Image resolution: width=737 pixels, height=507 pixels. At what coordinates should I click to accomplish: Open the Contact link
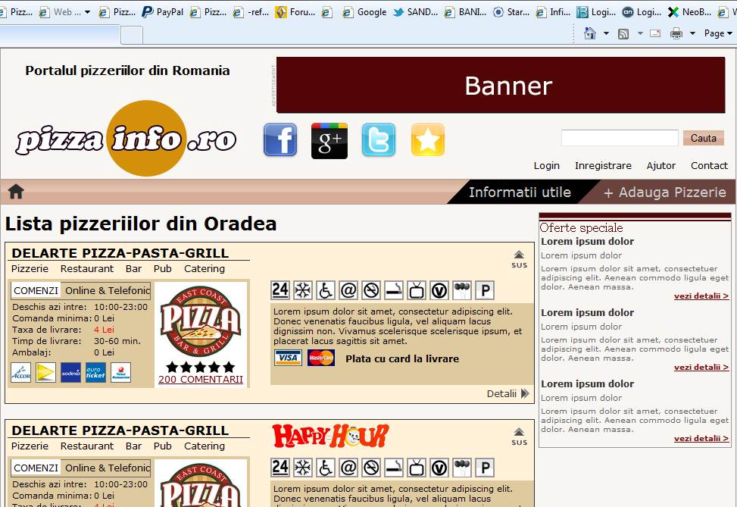coord(709,165)
